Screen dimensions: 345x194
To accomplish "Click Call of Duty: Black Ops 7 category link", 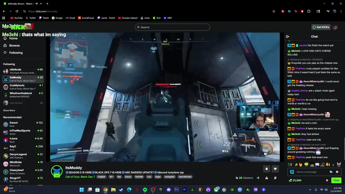I will pos(80,177).
